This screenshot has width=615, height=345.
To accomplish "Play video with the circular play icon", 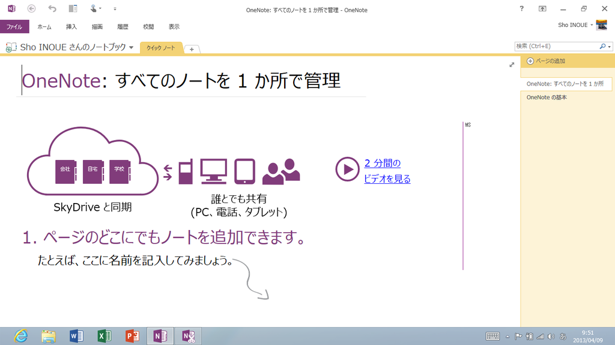I will (x=347, y=169).
